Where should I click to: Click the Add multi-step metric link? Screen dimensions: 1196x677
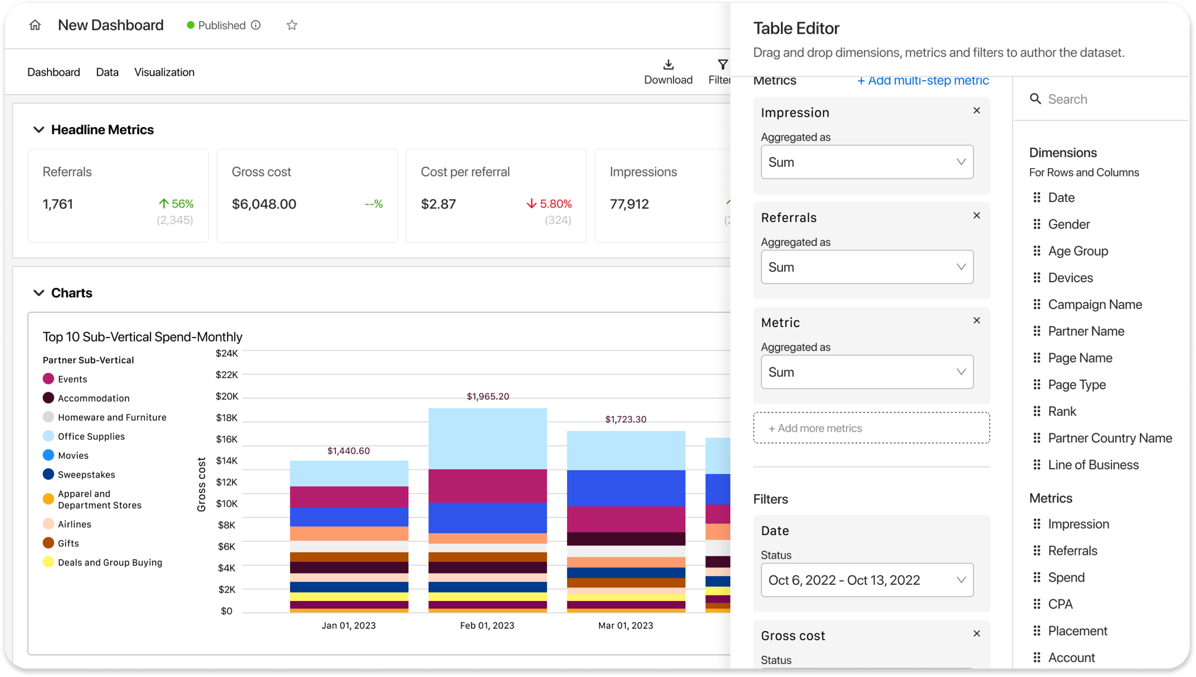(x=922, y=81)
